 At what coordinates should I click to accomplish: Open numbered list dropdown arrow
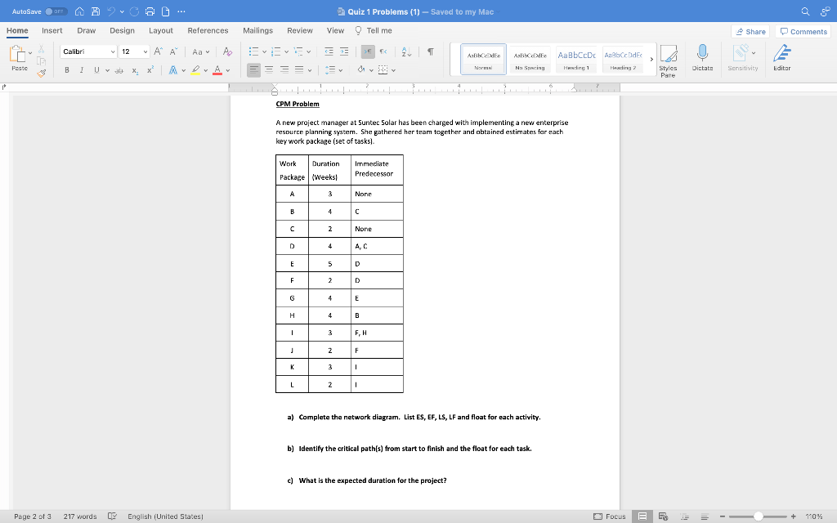[287, 52]
